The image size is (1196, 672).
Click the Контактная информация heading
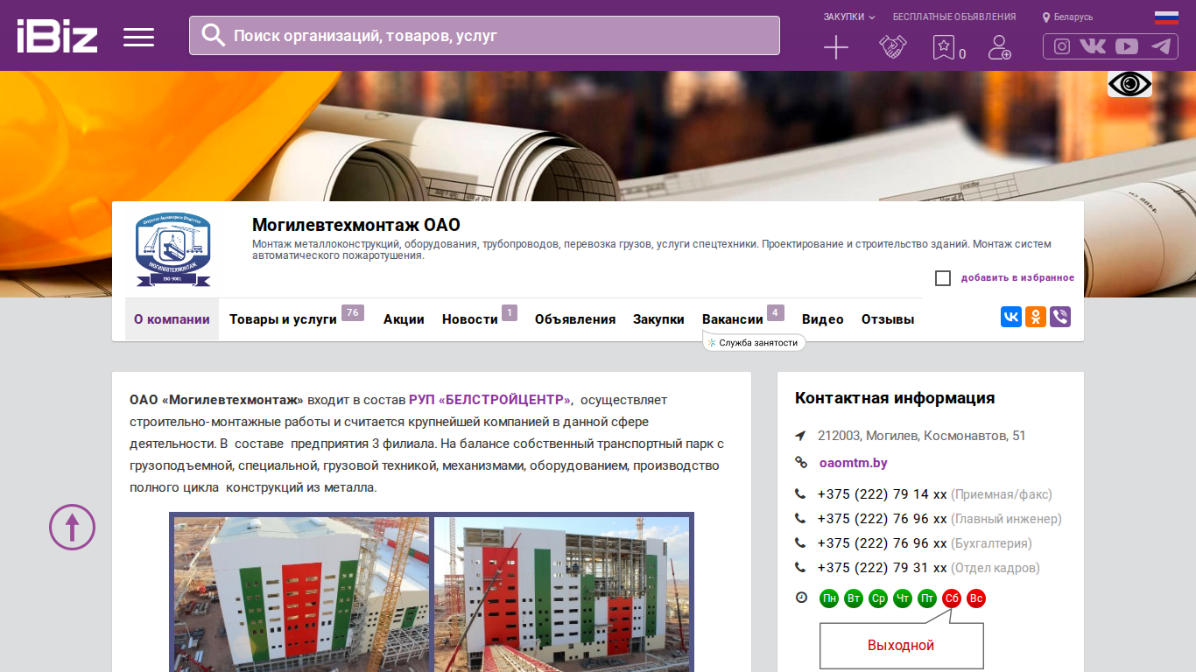[x=895, y=398]
